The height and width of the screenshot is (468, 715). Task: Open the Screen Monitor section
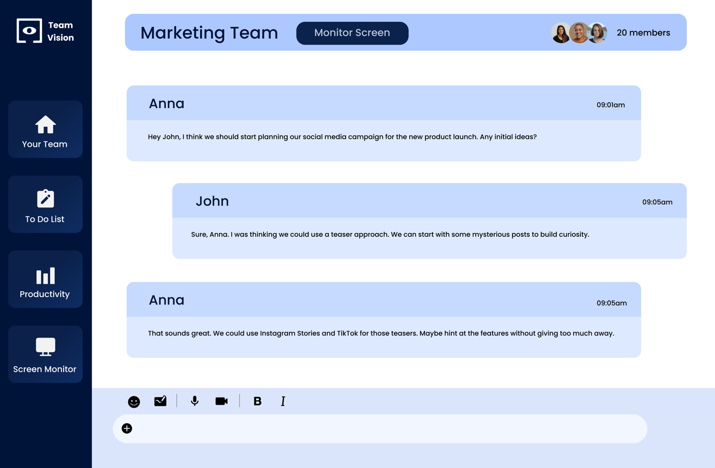45,354
